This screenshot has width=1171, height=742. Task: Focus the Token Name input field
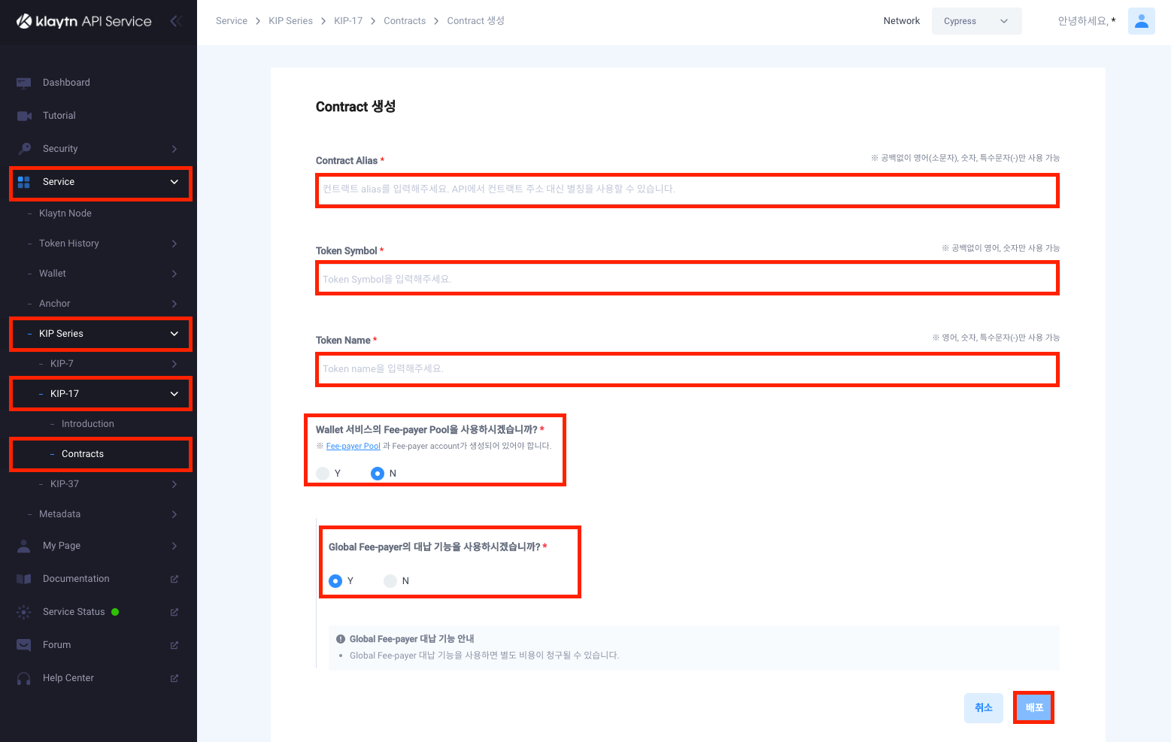(x=687, y=369)
